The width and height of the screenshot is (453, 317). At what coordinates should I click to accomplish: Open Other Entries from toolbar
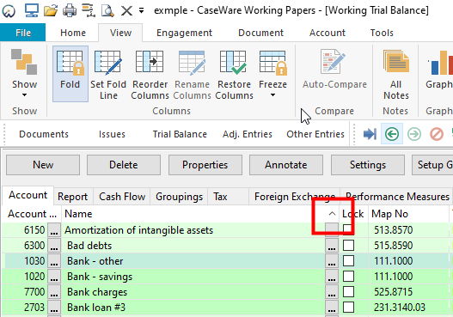(315, 134)
